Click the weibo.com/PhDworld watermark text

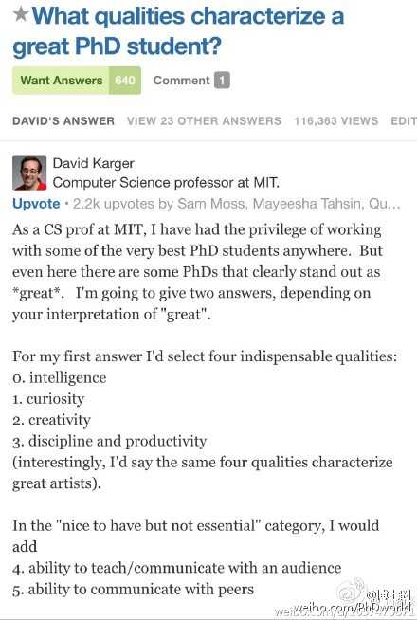pyautogui.click(x=353, y=608)
